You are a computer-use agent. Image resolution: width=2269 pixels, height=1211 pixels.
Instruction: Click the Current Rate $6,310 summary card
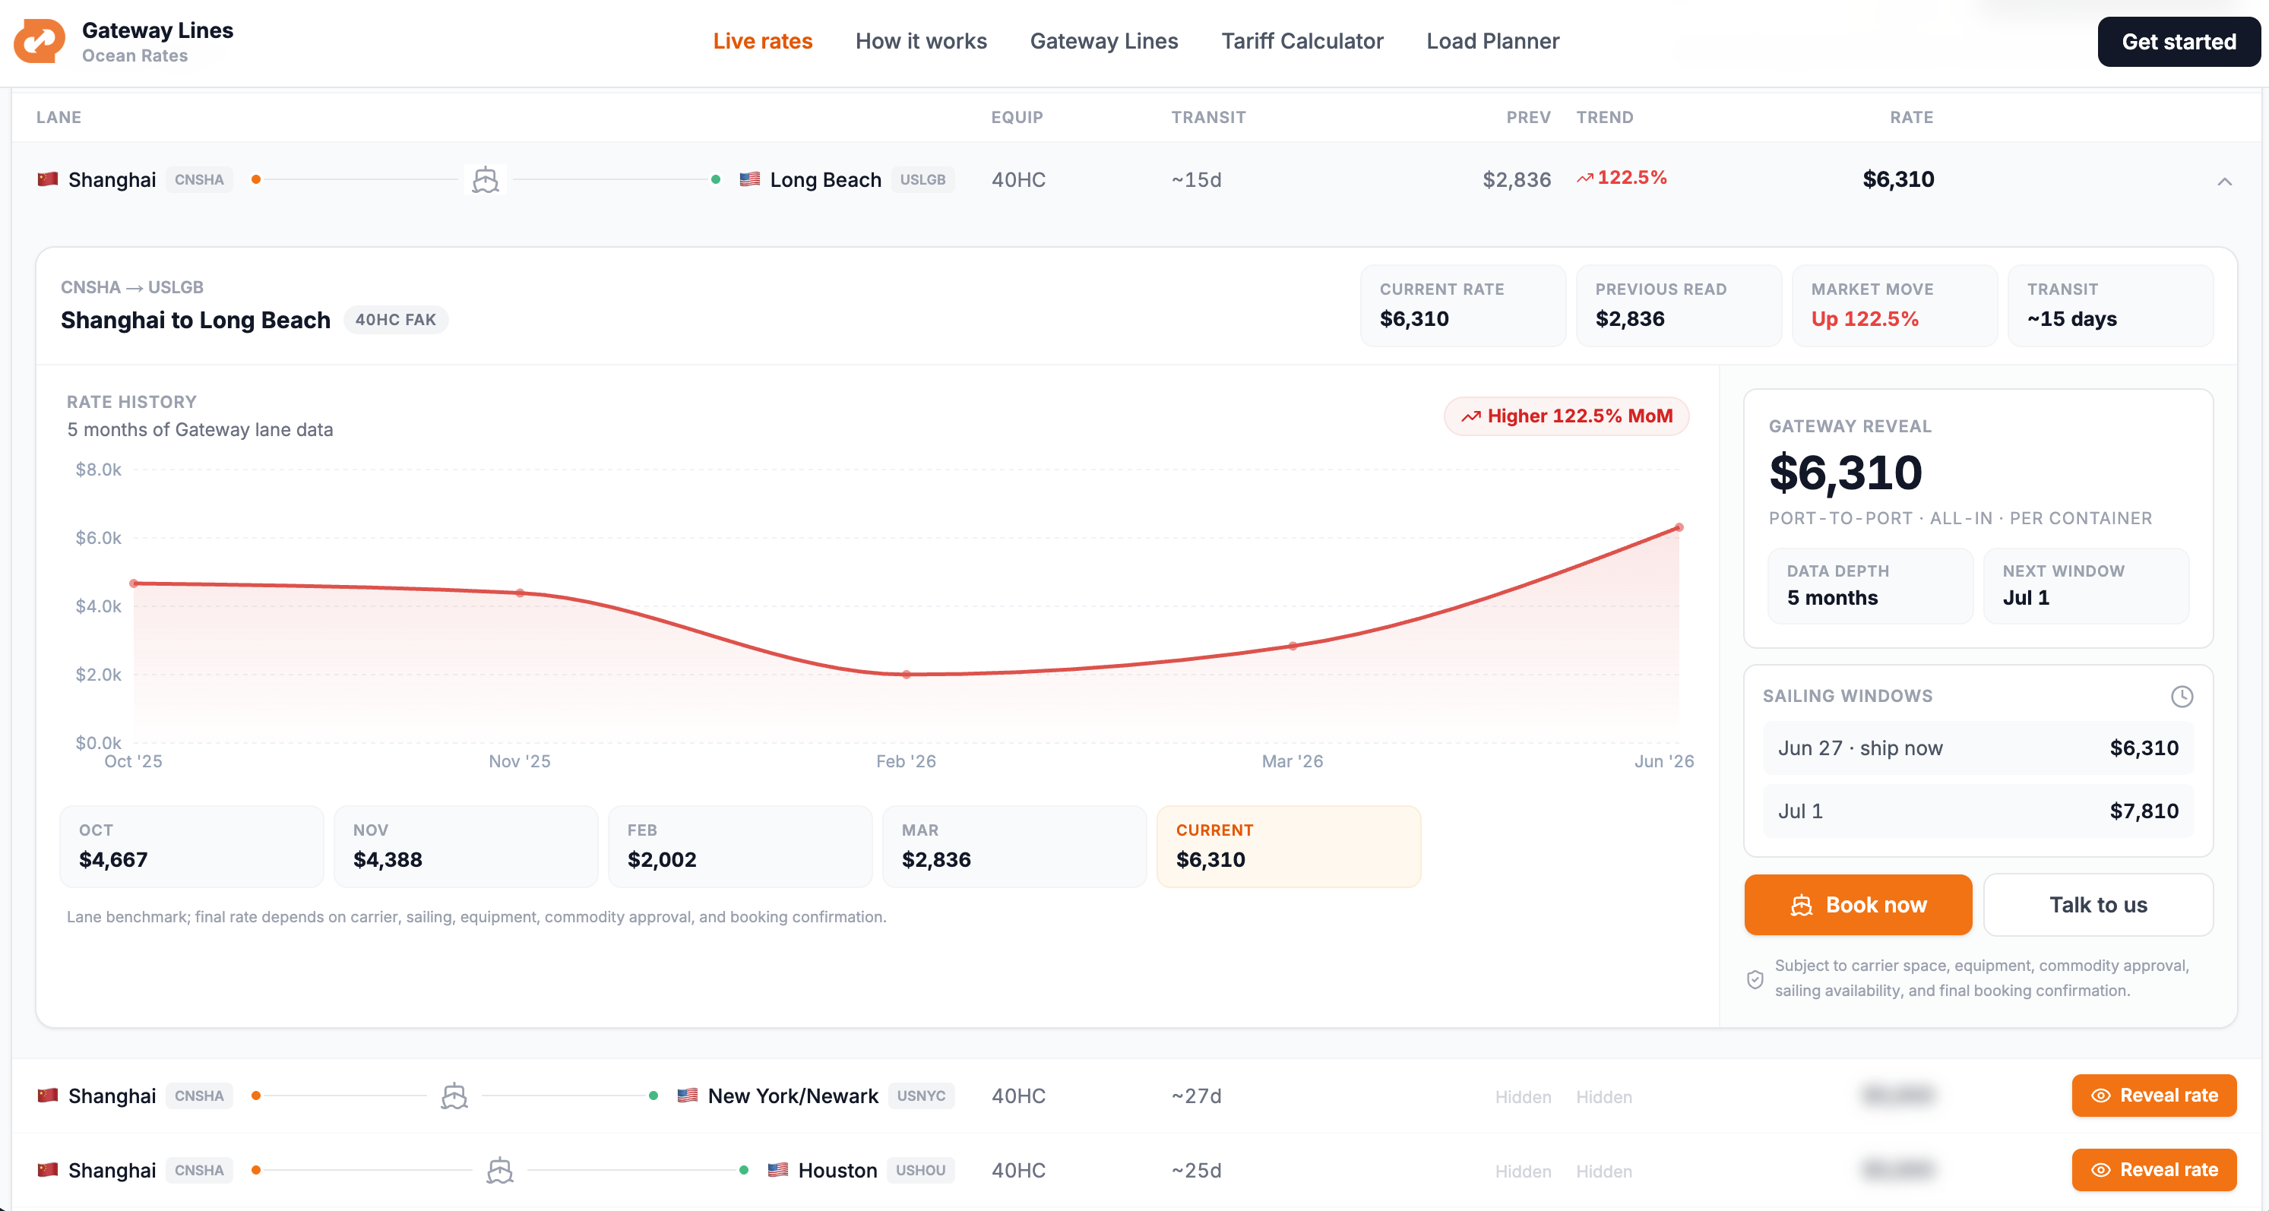point(1463,305)
